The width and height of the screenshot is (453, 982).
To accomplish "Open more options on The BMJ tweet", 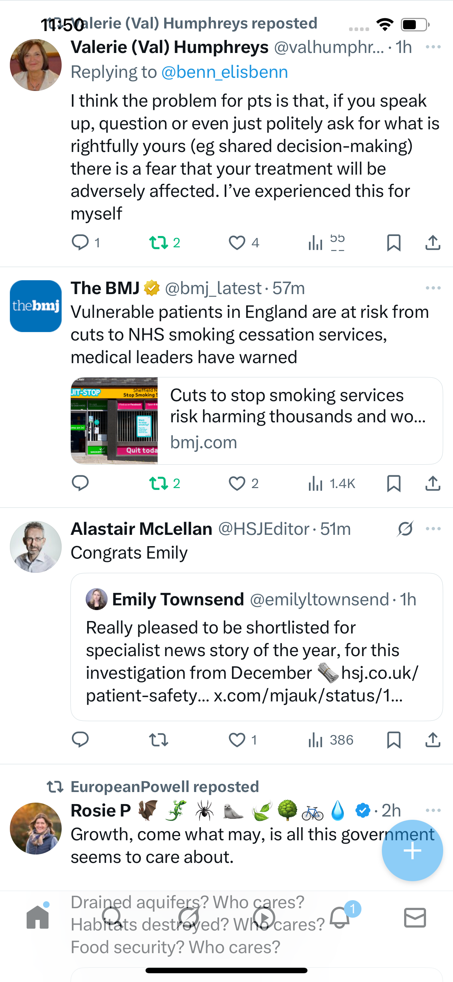I will [433, 288].
